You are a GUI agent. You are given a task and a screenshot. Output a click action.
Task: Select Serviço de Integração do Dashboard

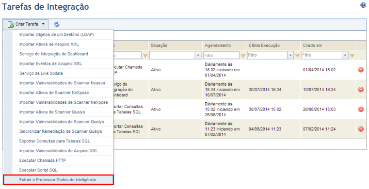(54, 54)
